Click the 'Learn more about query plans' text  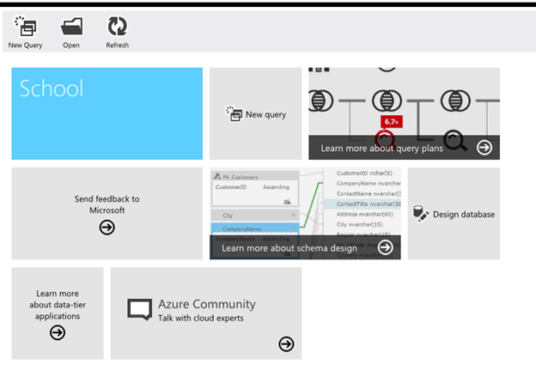point(381,149)
